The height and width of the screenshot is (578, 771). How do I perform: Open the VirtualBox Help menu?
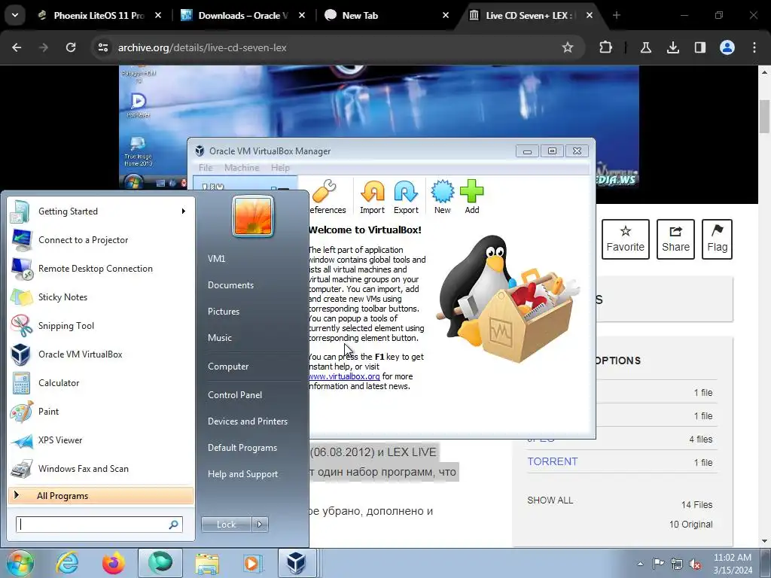(x=280, y=168)
